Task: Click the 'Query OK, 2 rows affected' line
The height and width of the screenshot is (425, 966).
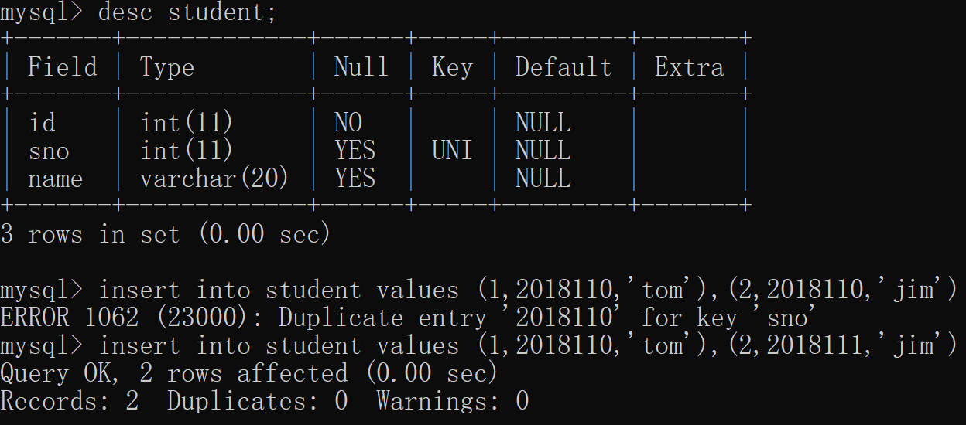Action: coord(249,373)
